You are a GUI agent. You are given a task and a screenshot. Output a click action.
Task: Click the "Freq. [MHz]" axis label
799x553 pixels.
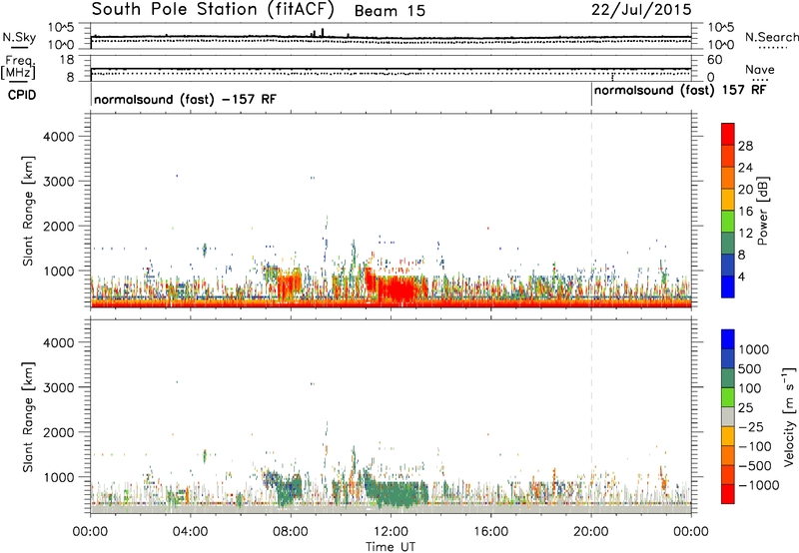pos(18,68)
